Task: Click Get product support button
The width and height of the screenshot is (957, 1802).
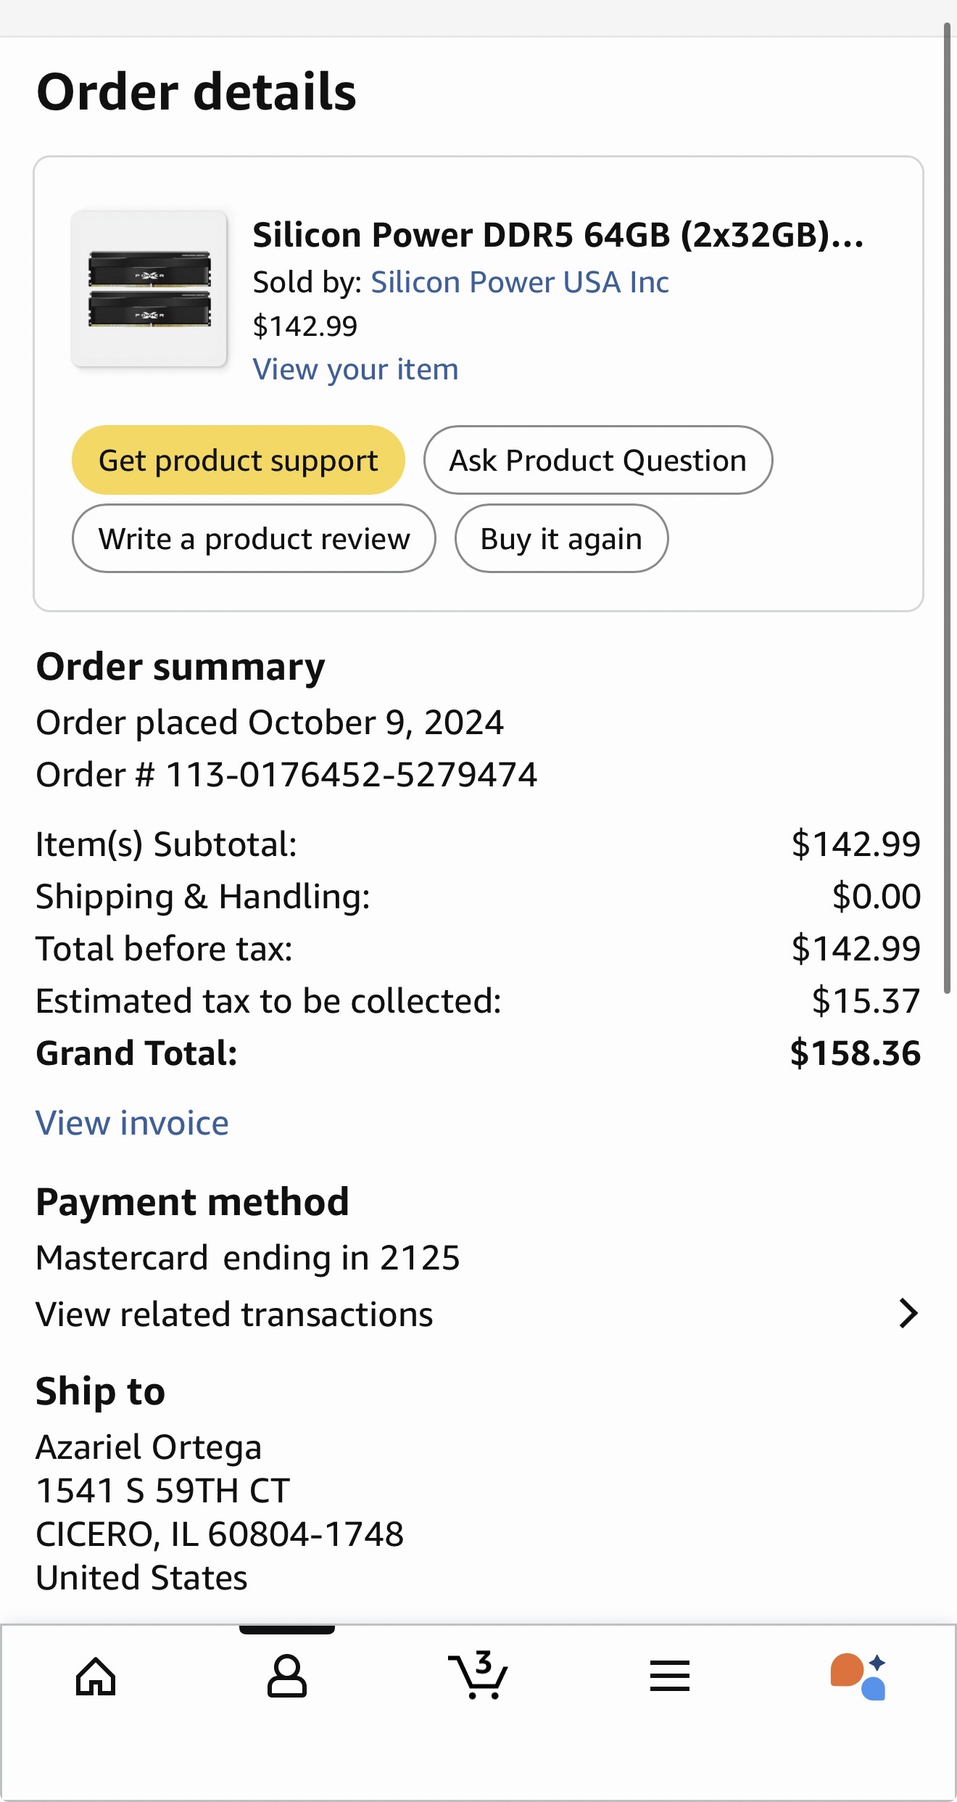Action: click(x=238, y=461)
